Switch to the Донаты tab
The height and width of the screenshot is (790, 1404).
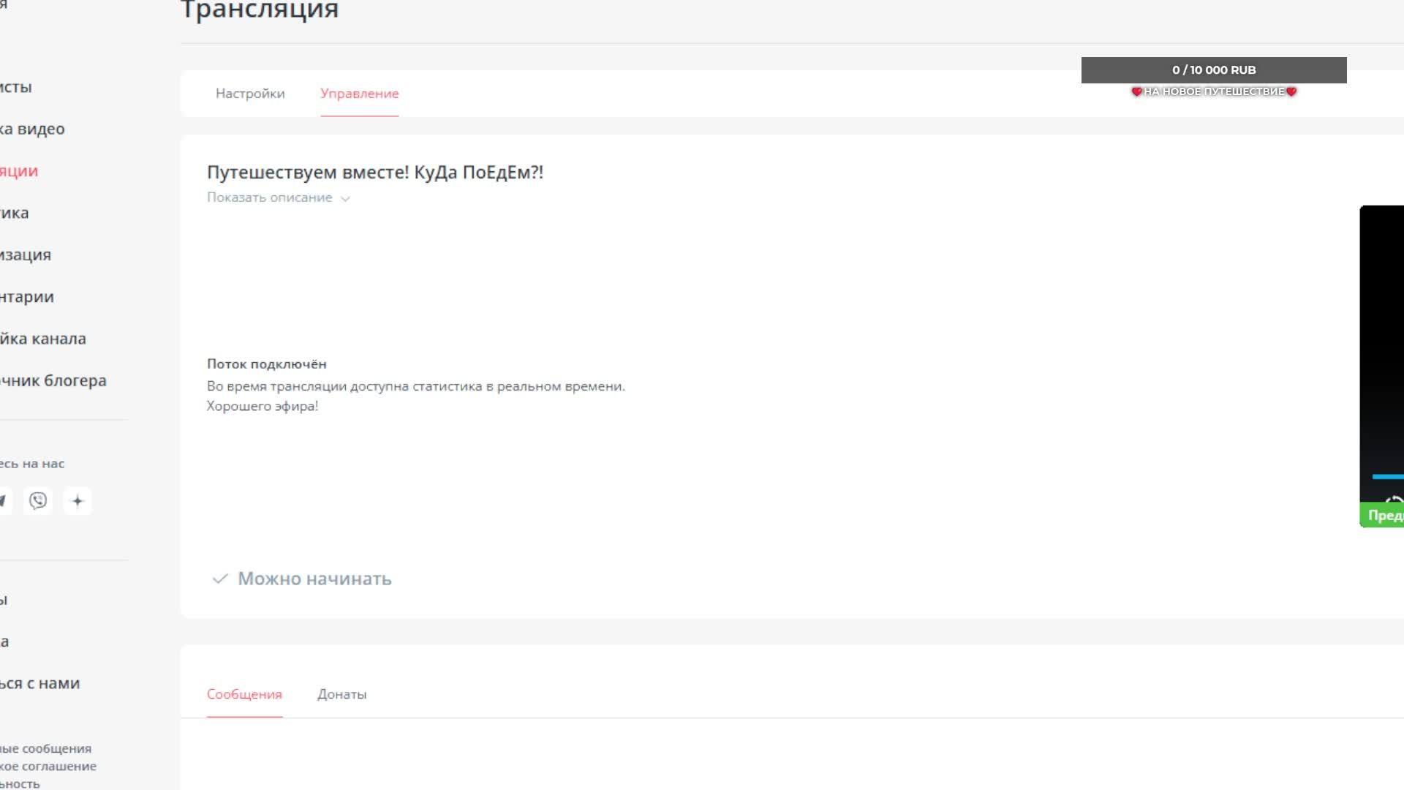341,694
